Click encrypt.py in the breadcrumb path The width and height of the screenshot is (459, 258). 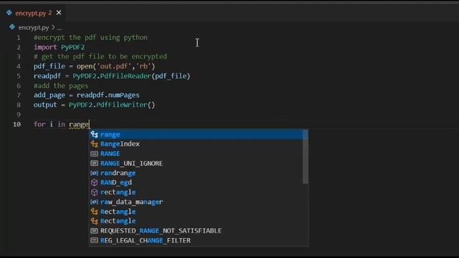[34, 27]
